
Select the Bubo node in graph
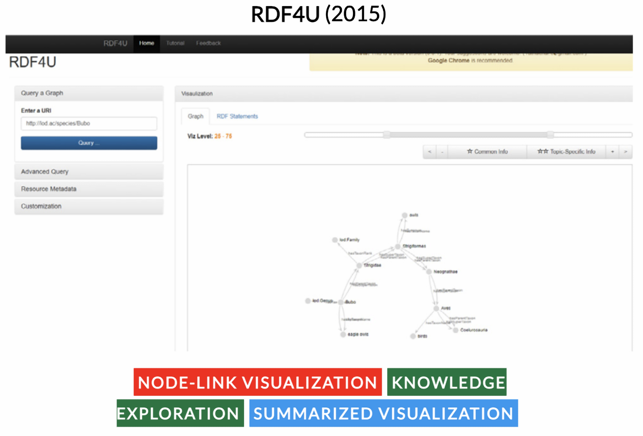point(341,302)
